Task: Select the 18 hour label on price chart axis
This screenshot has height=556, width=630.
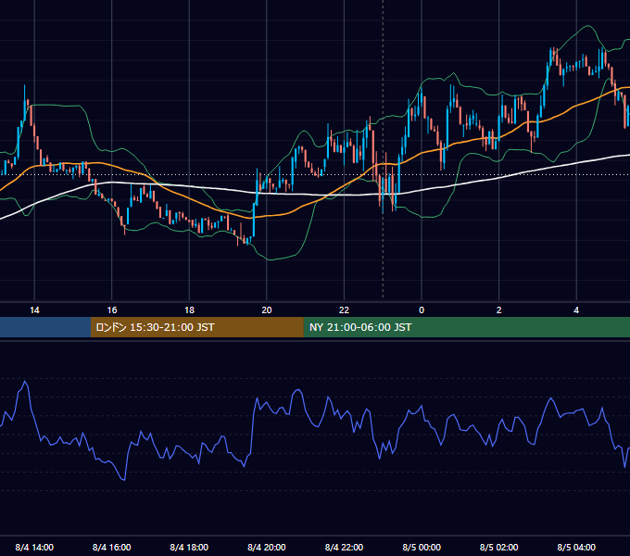Action: 189,310
